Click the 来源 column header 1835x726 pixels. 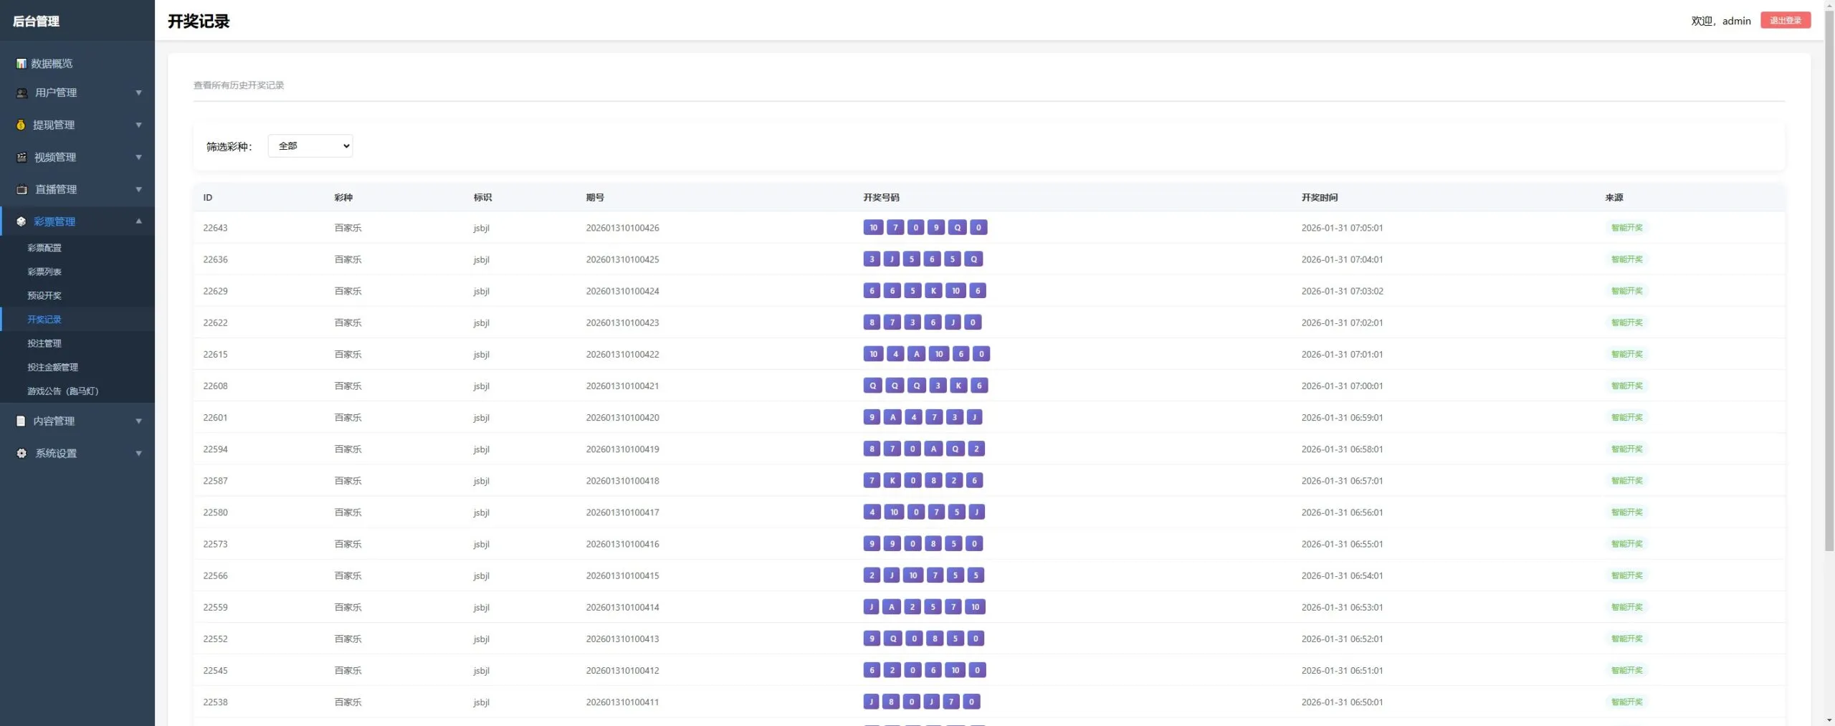tap(1614, 198)
